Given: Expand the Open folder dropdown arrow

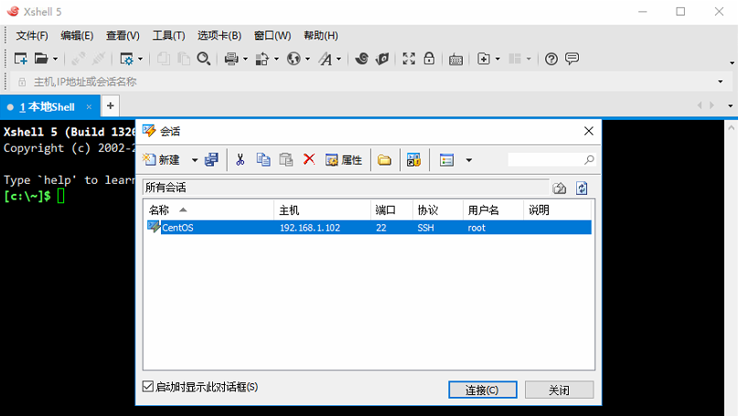Looking at the screenshot, I should (55, 59).
